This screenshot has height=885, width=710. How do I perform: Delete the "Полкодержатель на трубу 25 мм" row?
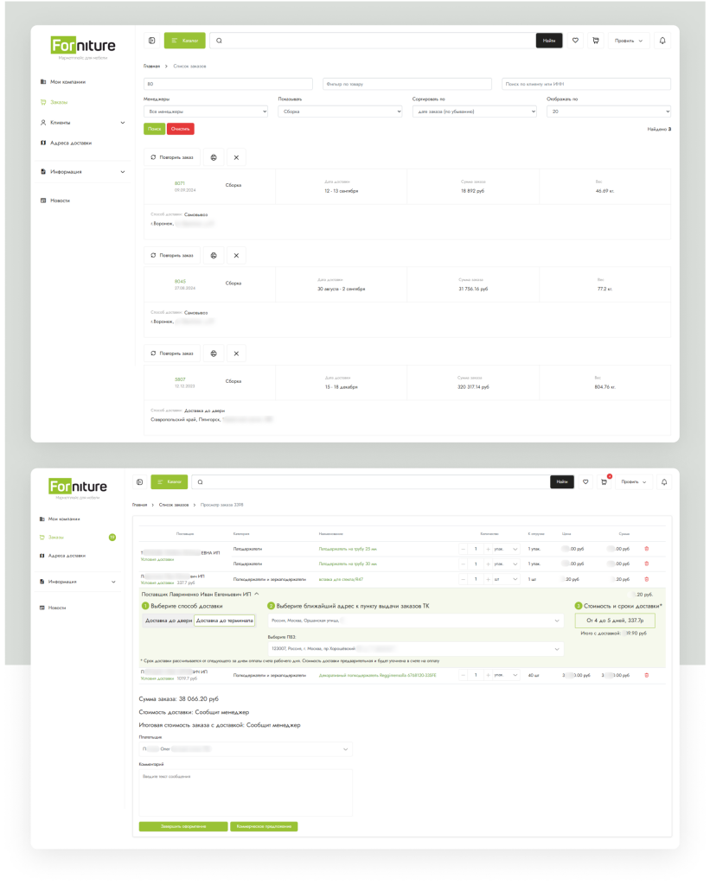click(x=645, y=548)
